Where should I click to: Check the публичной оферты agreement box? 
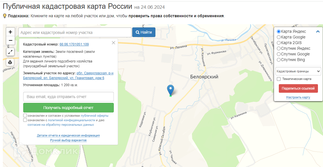pos(25,116)
